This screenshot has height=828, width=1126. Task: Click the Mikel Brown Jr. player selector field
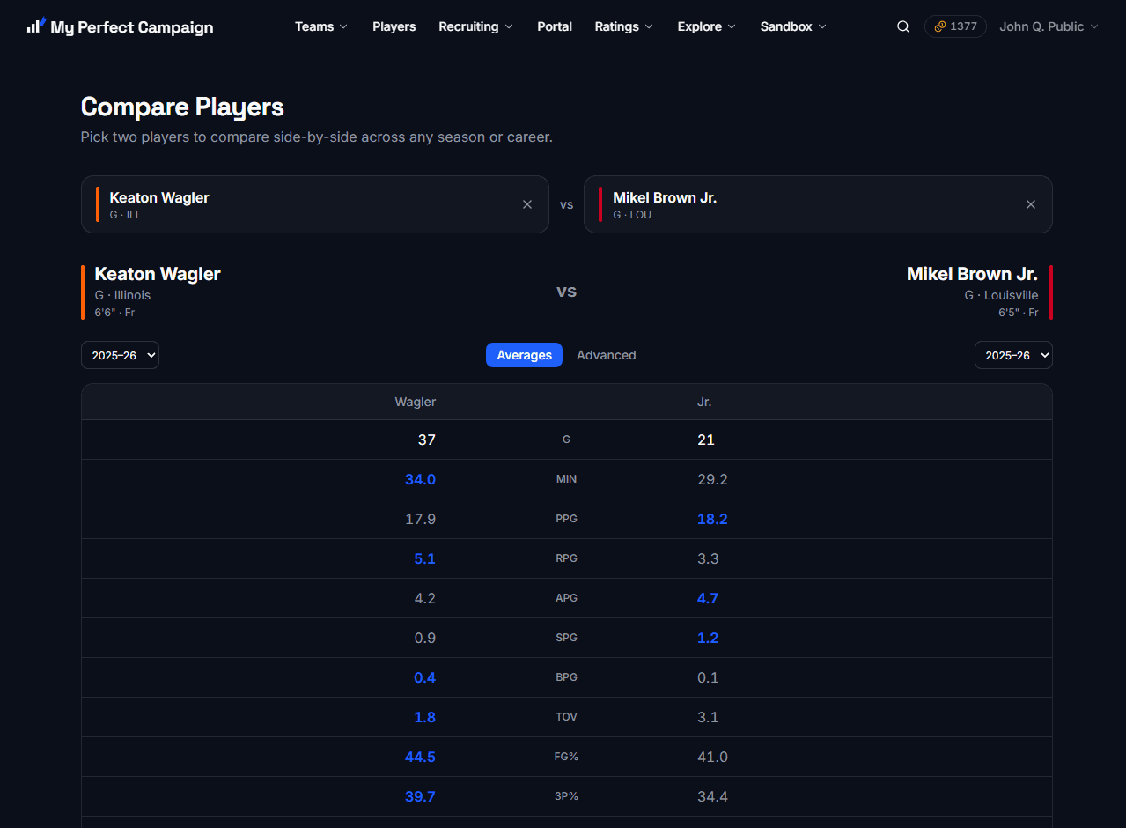818,204
